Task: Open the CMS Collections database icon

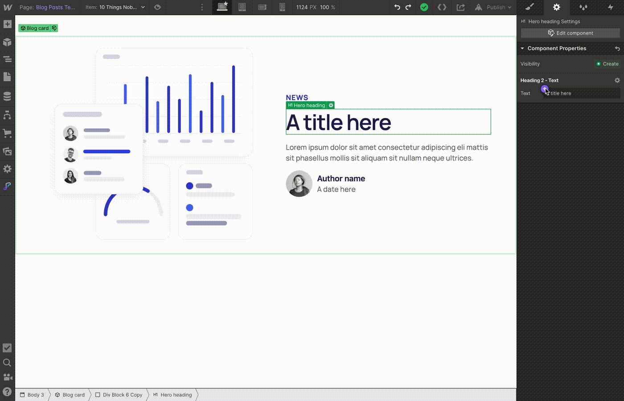Action: (7, 96)
